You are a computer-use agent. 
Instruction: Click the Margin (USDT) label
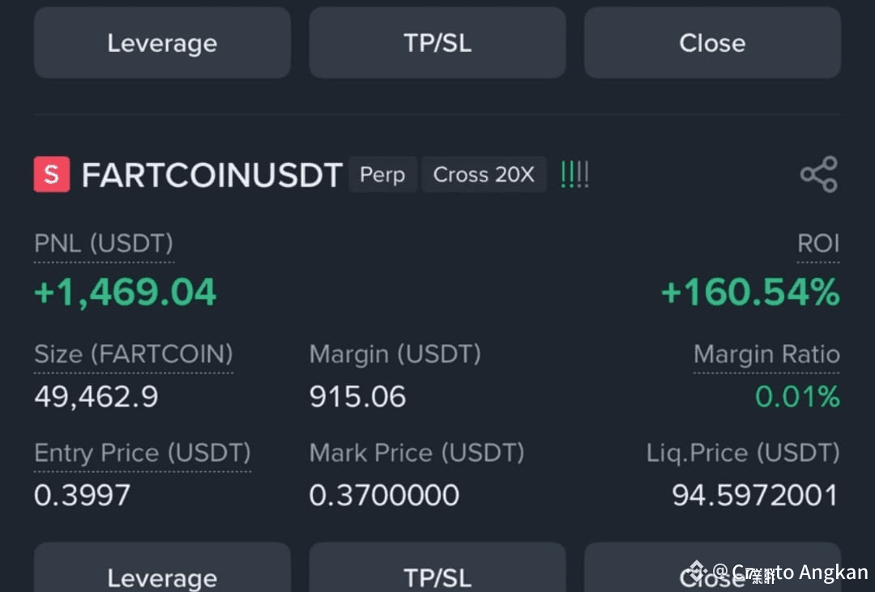(395, 354)
